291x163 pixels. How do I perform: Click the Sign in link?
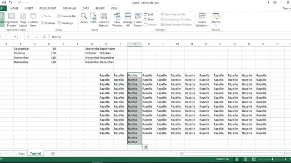tap(287, 8)
